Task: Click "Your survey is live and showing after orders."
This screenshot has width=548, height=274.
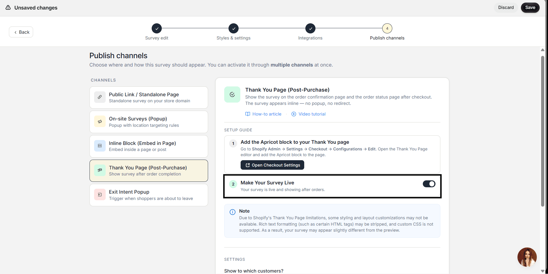Action: pyautogui.click(x=283, y=190)
